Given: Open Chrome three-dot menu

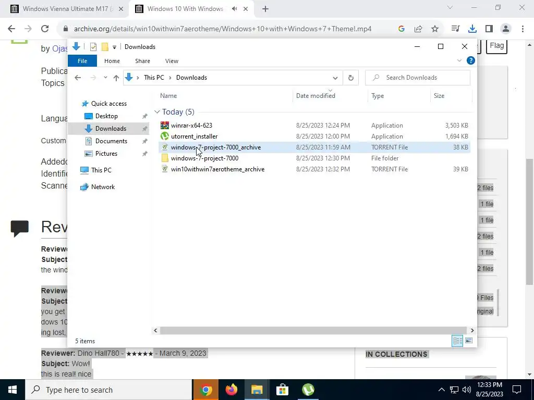Looking at the screenshot, I should [x=523, y=29].
